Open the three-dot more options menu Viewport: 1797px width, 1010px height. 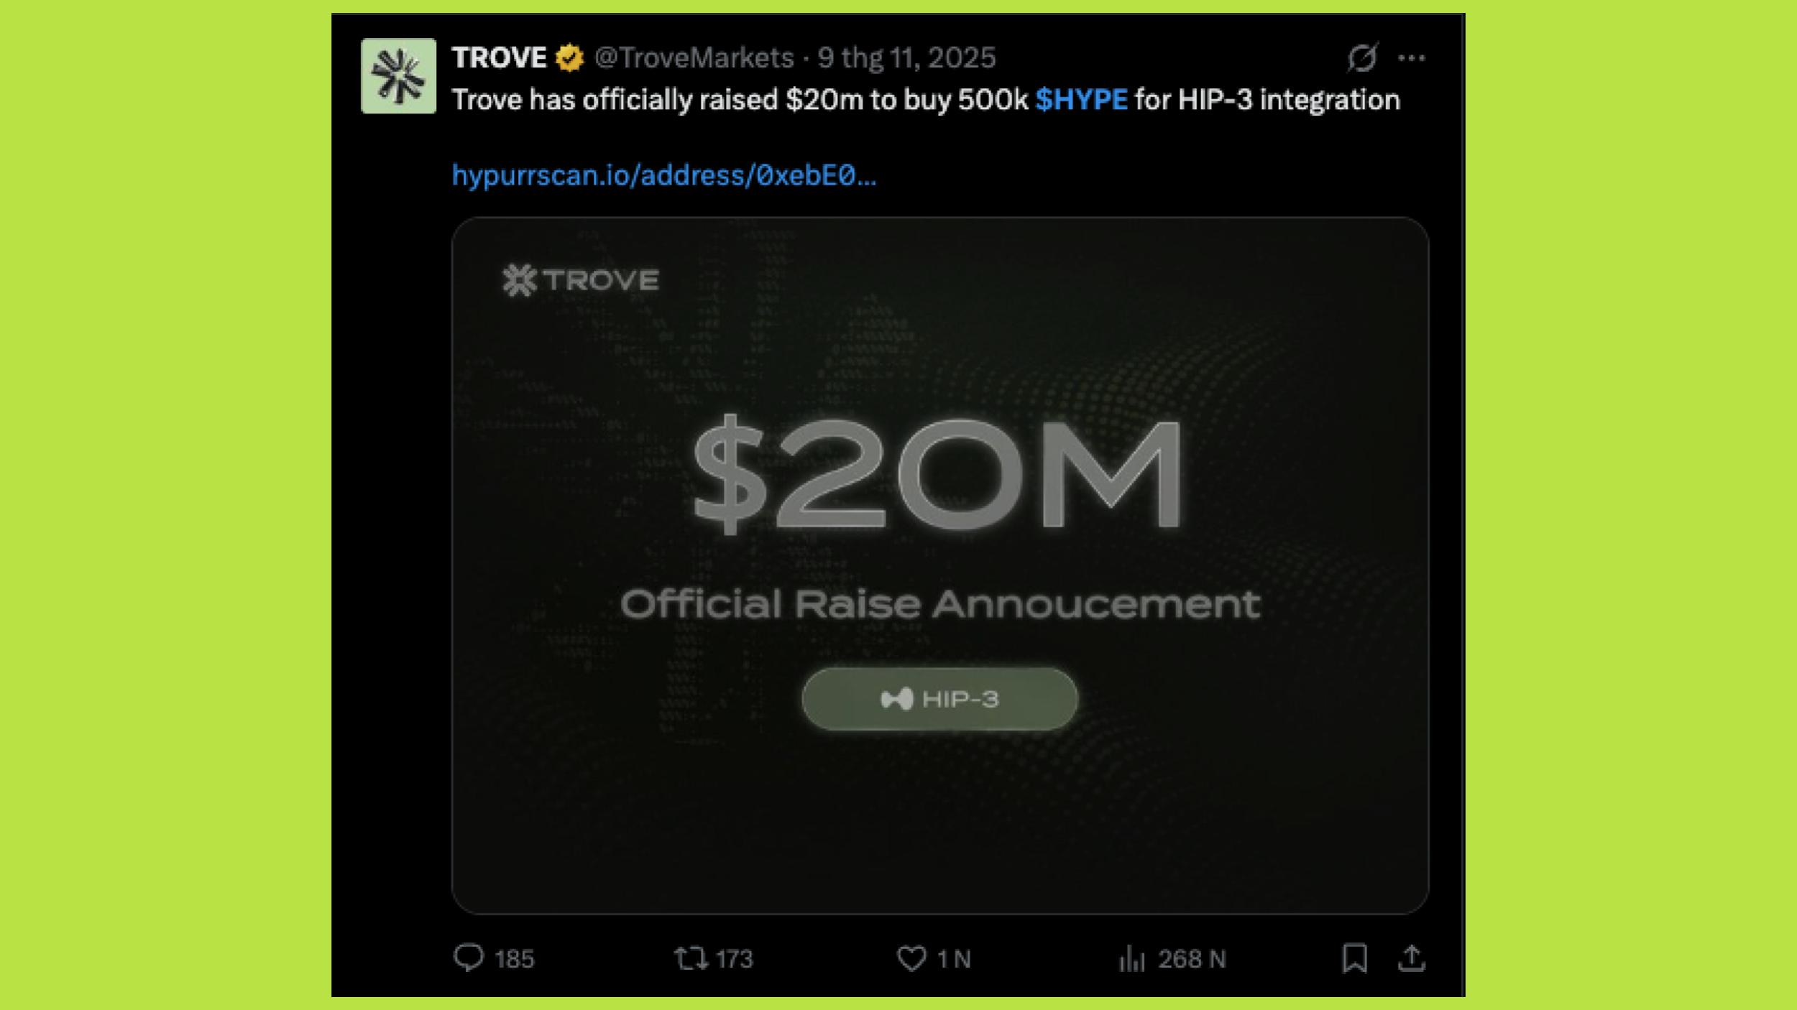coord(1411,57)
